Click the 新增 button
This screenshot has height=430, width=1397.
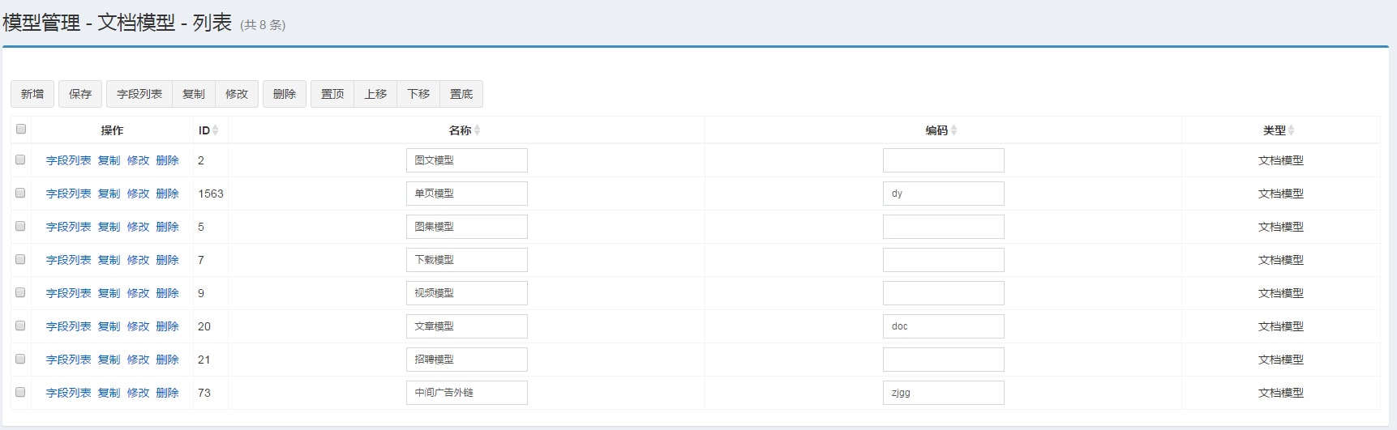pos(32,94)
